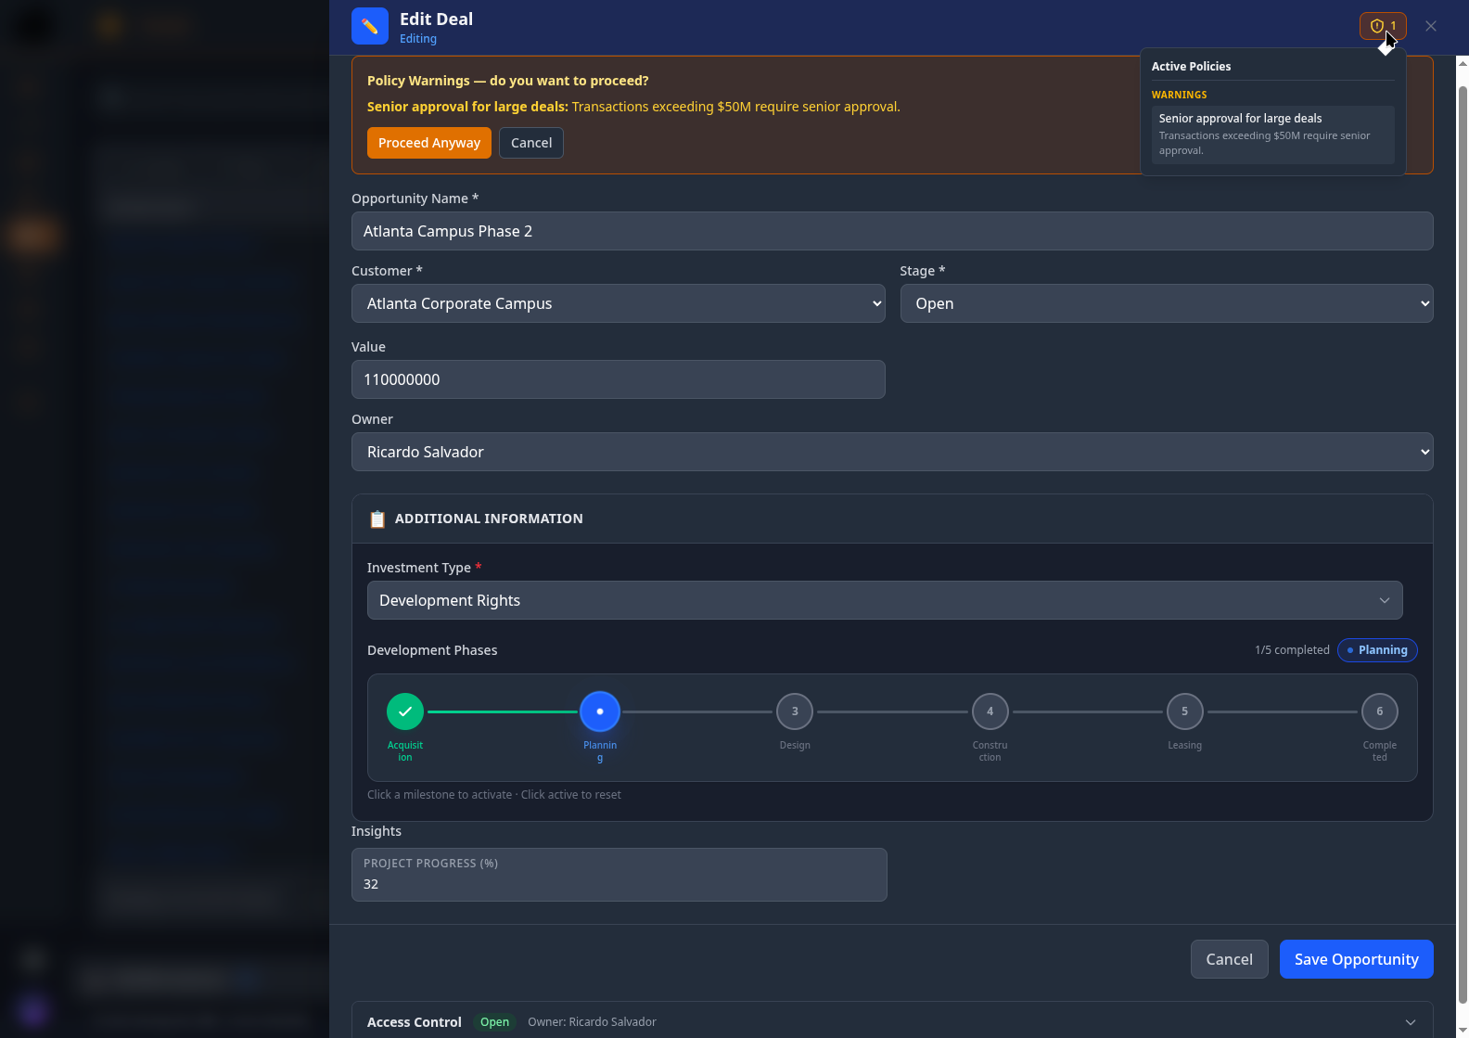Click Proceed Anyway on policy warning
The height and width of the screenshot is (1038, 1469).
428,143
